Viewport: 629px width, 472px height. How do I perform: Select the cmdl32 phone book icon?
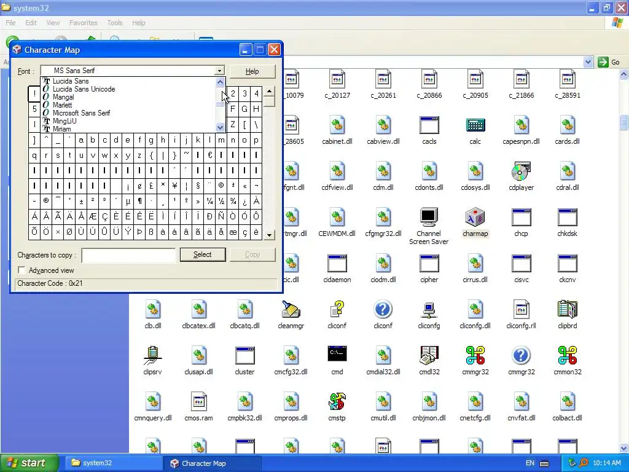pos(429,356)
